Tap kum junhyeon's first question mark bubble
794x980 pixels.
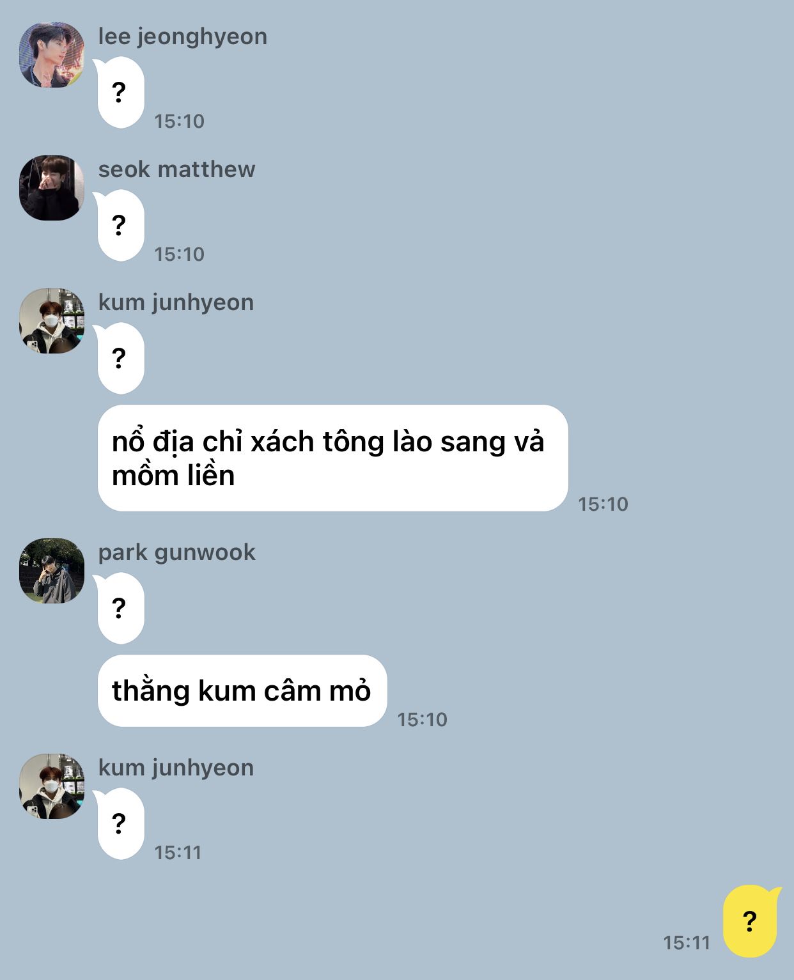point(120,358)
